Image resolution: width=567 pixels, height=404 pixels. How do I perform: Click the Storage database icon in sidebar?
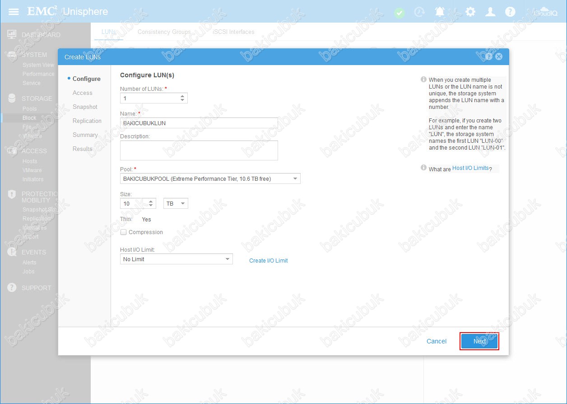(x=12, y=99)
